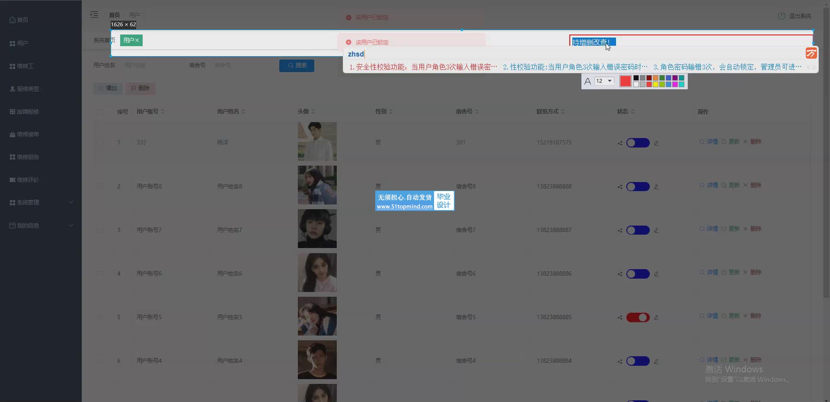This screenshot has height=402, width=830.
Task: Toggle the status switch for user 333
Action: pyautogui.click(x=638, y=143)
